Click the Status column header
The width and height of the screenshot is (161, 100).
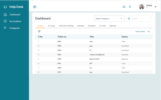pos(125,37)
